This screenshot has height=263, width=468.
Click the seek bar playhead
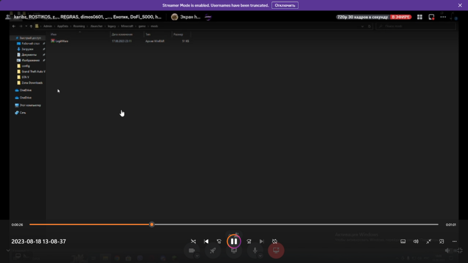tap(152, 225)
